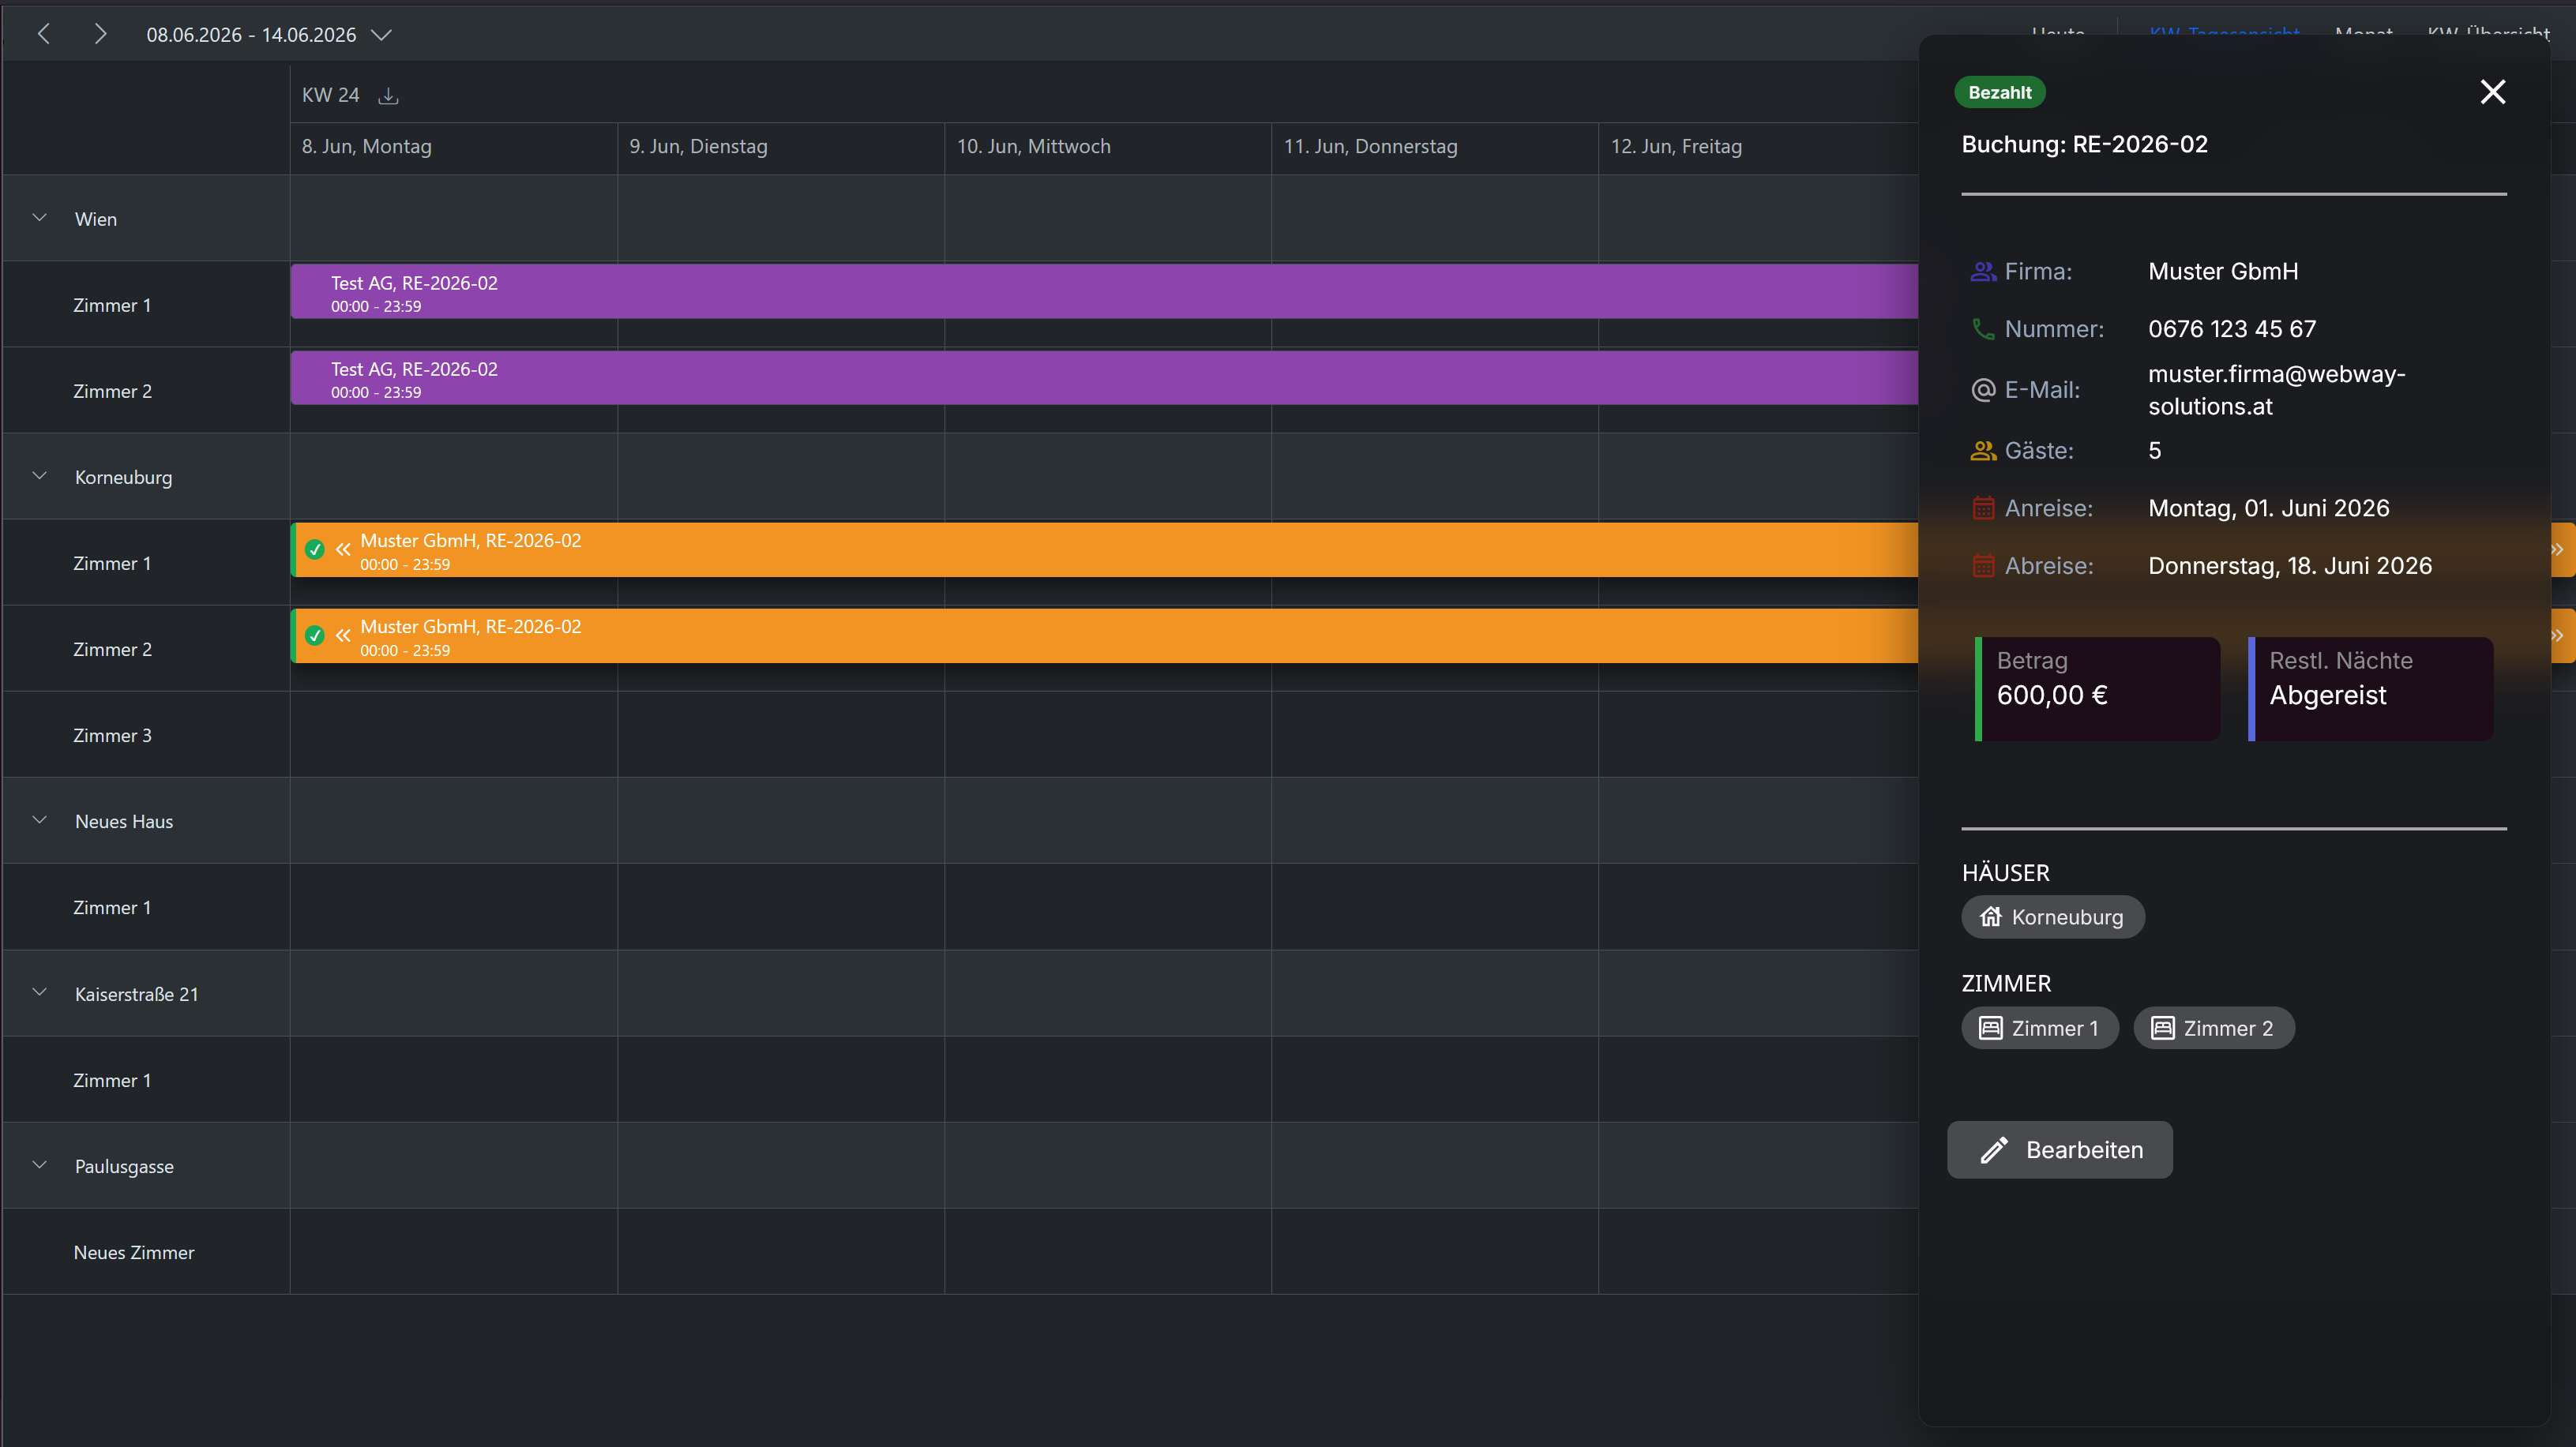Click the calendar icon beside Abreise

click(1983, 565)
